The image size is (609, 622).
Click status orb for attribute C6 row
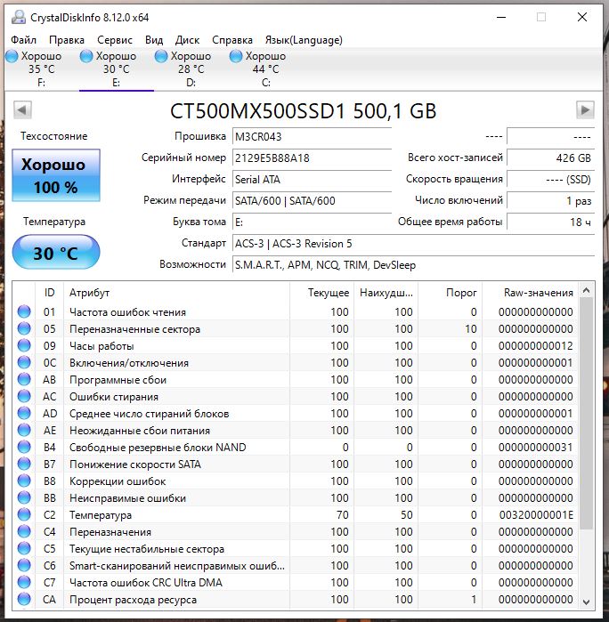click(x=24, y=565)
